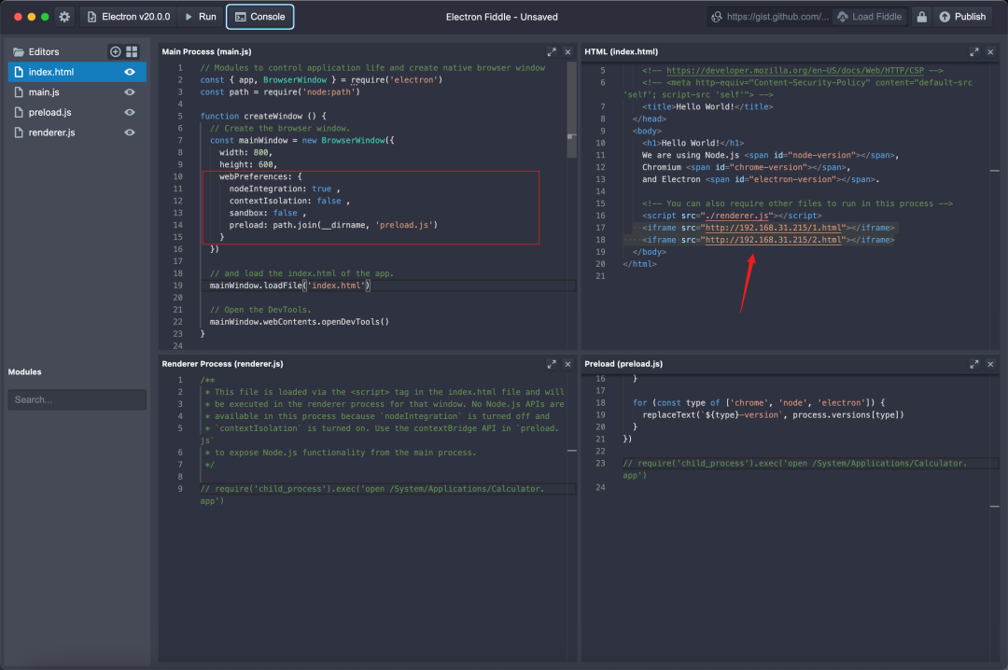This screenshot has width=1008, height=670.
Task: Click the ./renderer.js script src link
Action: [736, 216]
